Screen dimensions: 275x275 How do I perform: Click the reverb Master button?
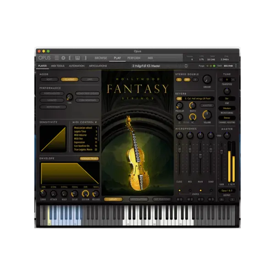point(207,105)
